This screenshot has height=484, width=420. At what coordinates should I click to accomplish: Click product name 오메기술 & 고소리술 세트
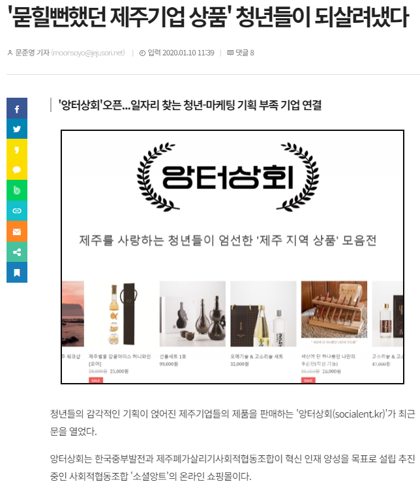coord(257,356)
